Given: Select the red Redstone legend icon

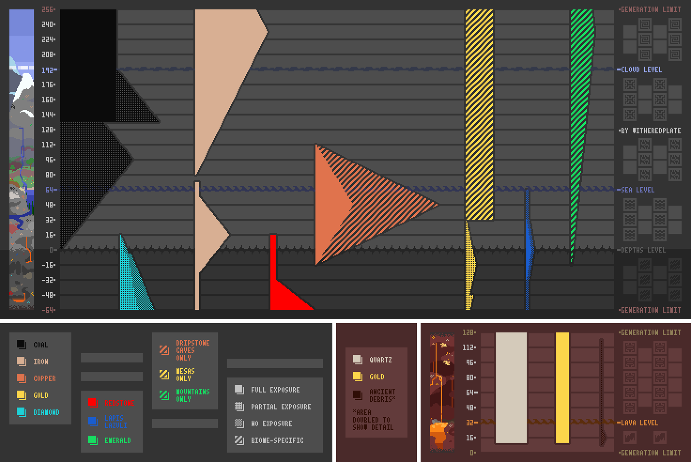Looking at the screenshot, I should click(92, 403).
